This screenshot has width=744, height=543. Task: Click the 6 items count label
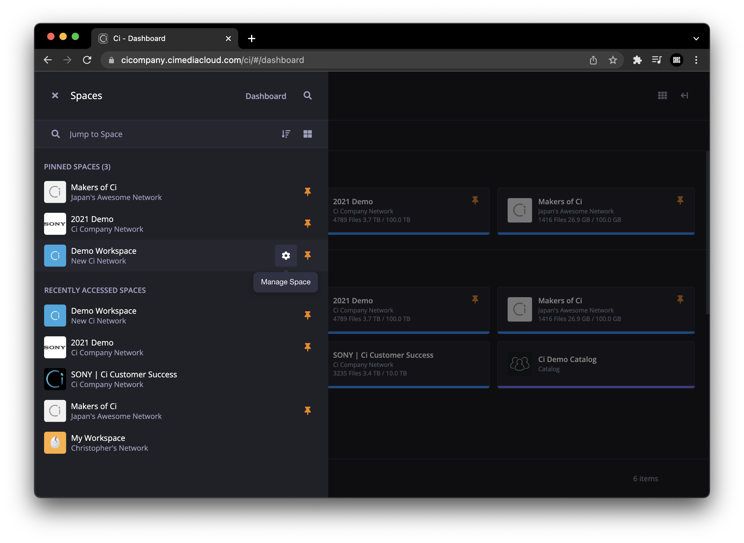[646, 479]
